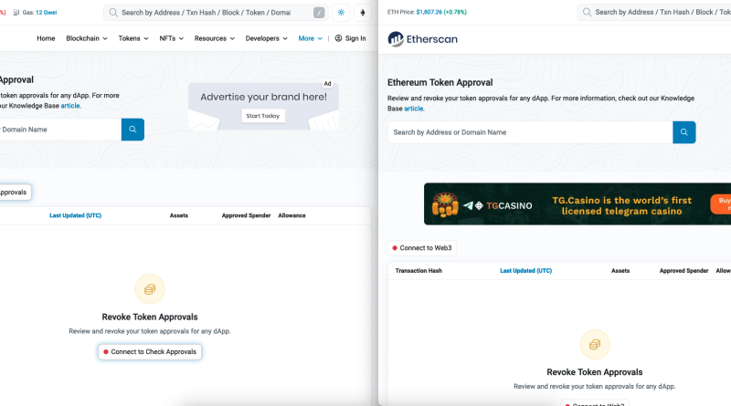Focus Search by Address or Domain Name field
The image size is (731, 406).
pyautogui.click(x=530, y=132)
